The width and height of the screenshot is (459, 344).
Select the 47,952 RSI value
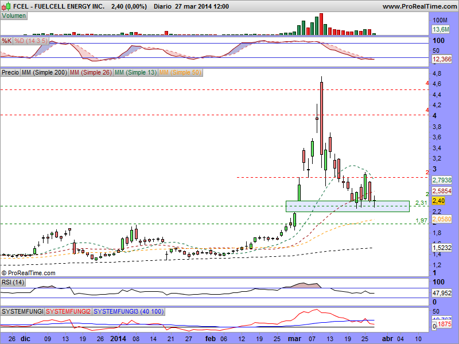coord(442,293)
